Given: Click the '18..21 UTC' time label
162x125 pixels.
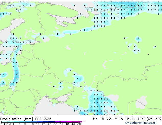Looking at the screenshot, I should tap(135, 119).
